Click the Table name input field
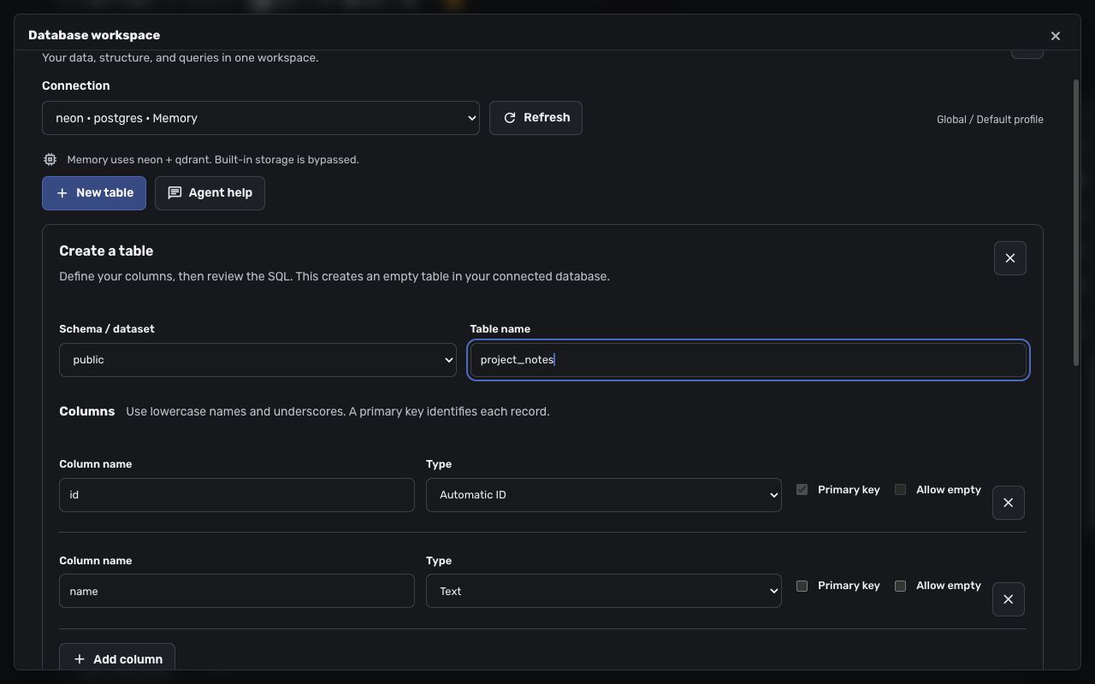 749,360
